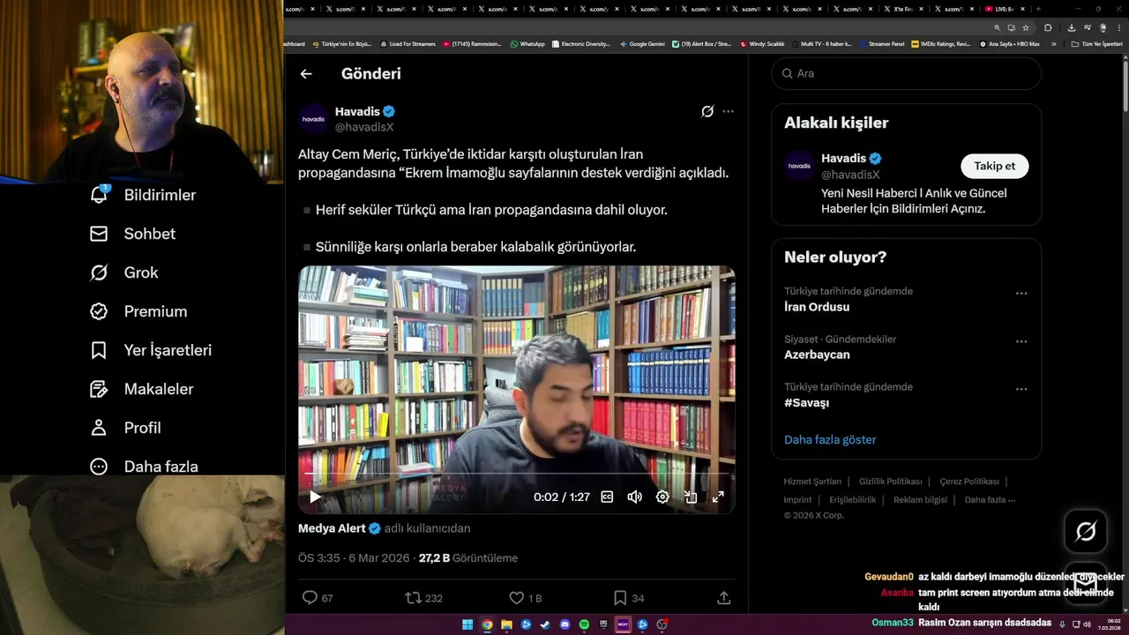Viewport: 1129px width, 635px height.
Task: Play the video
Action: click(315, 497)
